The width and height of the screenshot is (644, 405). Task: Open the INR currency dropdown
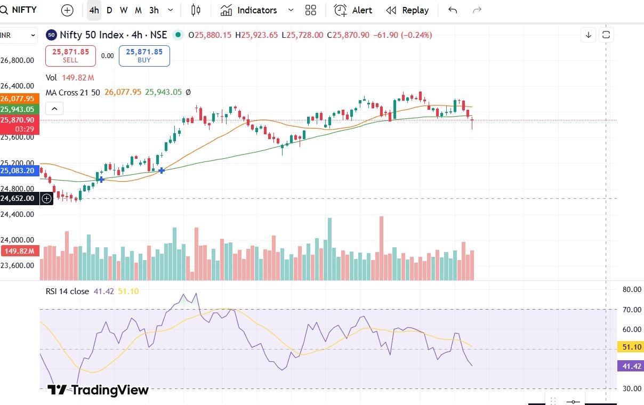coord(18,35)
